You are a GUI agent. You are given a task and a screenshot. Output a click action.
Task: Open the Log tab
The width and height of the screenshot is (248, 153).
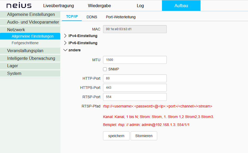tap(140, 6)
